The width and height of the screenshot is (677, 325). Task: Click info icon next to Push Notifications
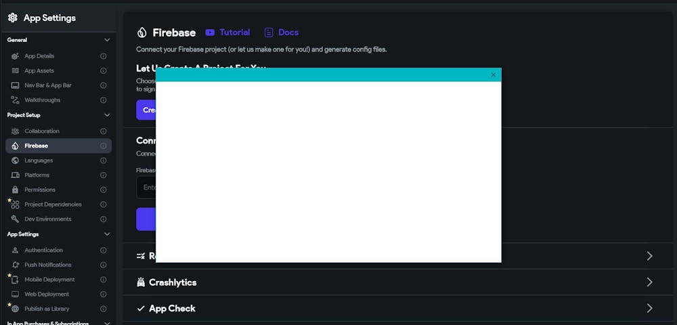click(103, 265)
